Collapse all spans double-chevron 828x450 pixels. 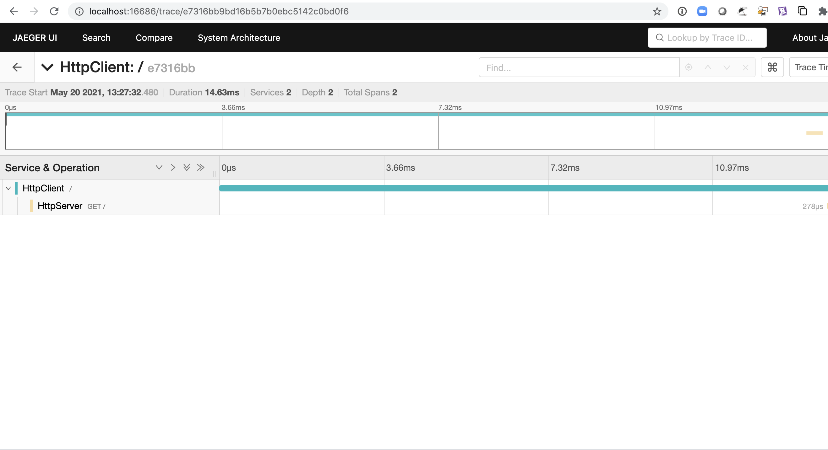pyautogui.click(x=201, y=167)
